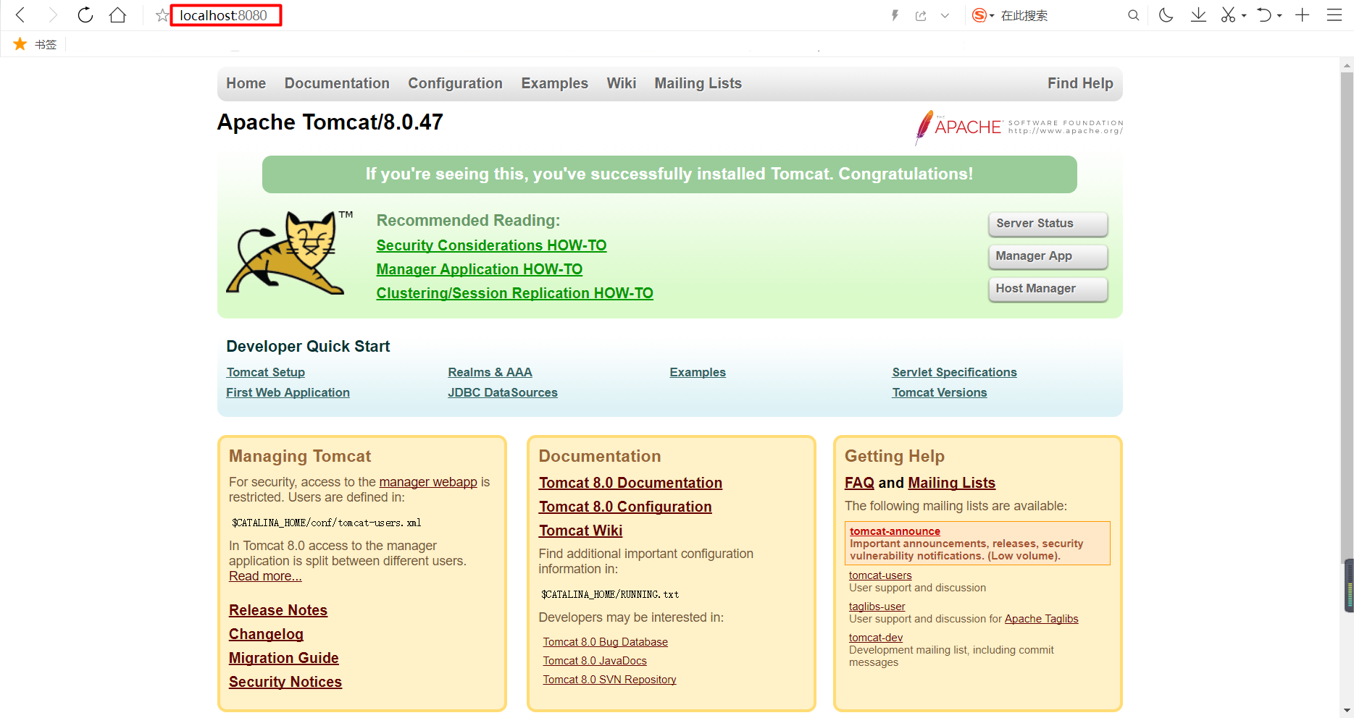Open the Tomcat Wiki link
The height and width of the screenshot is (718, 1354).
(x=580, y=531)
